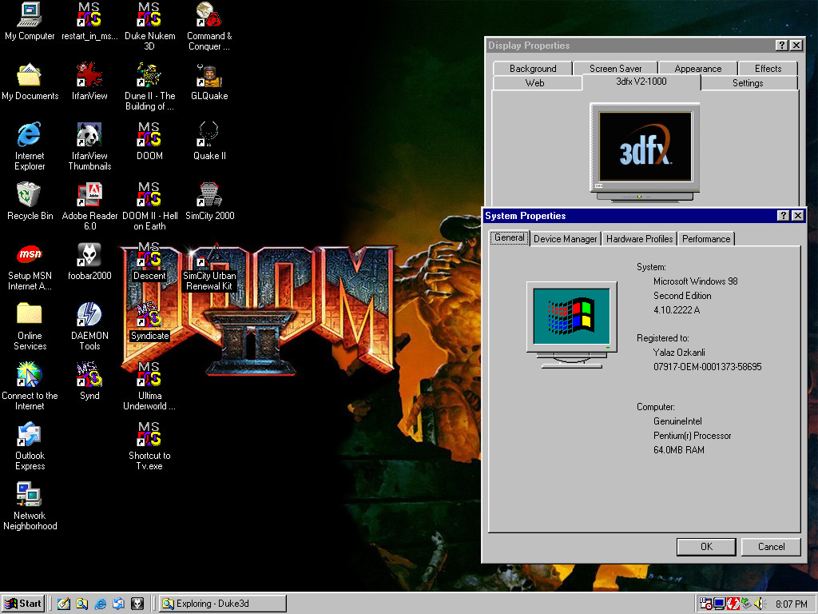Open Appearance tab in Display Properties
Screen dimensions: 818x614
pos(698,69)
